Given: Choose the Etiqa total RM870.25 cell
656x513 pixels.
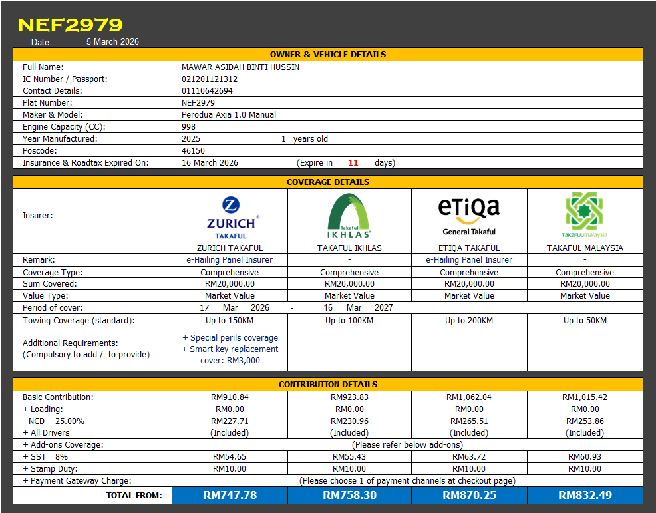Looking at the screenshot, I should tap(469, 495).
